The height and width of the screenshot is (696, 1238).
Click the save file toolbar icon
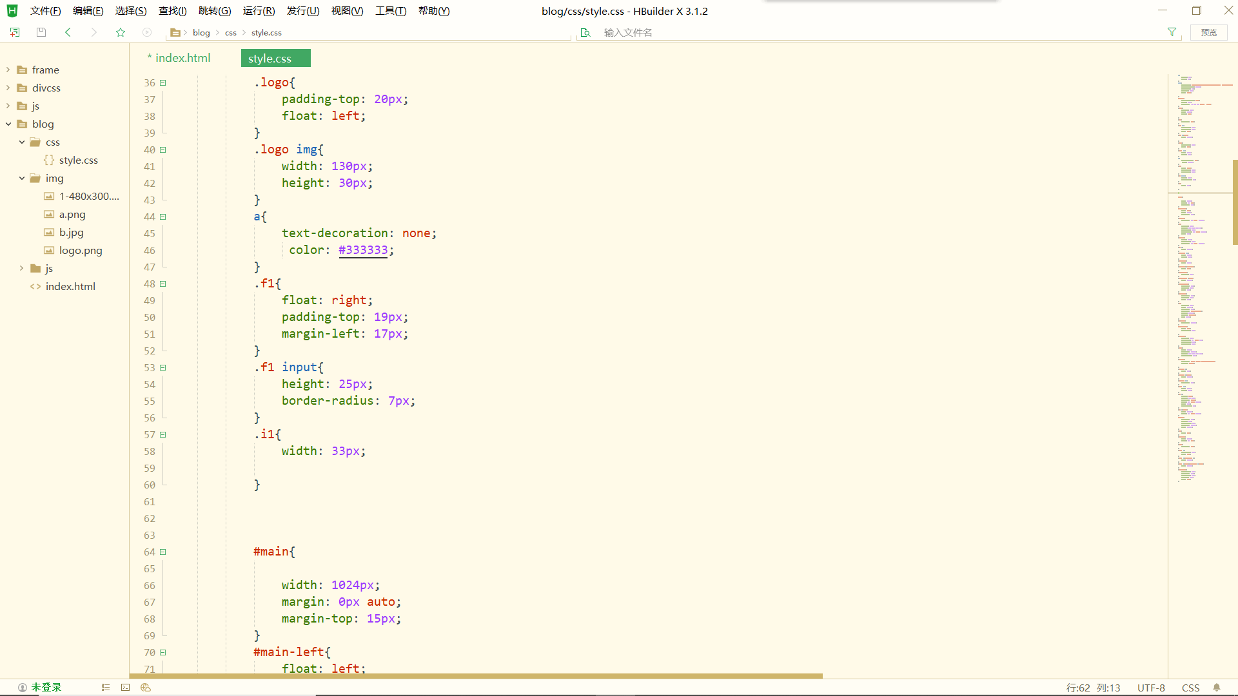[x=41, y=32]
